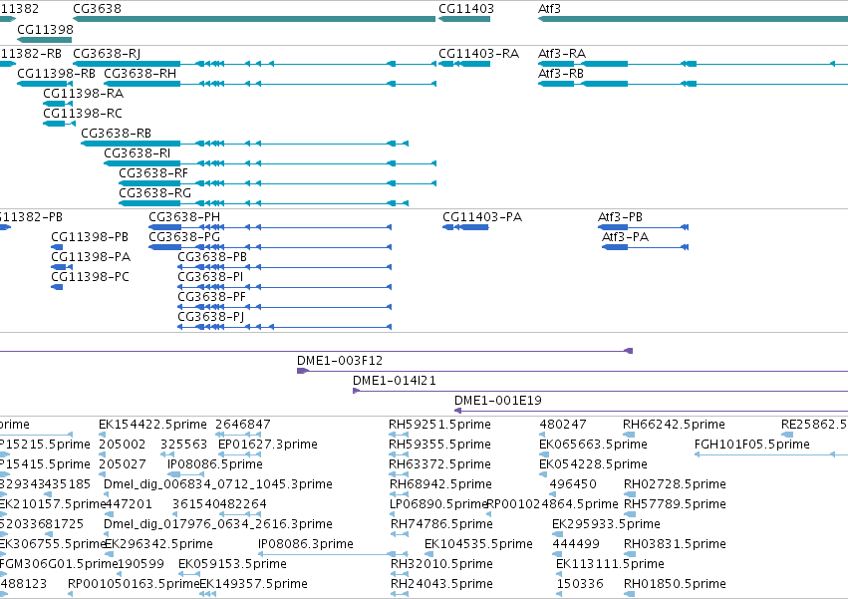Screen dimensions: 848x599
Task: Select protein CG3638-PB
Action: [x=284, y=267]
